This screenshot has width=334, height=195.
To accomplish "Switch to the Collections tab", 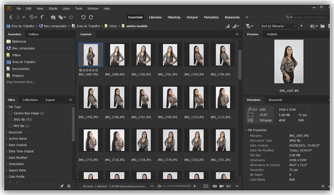I will pyautogui.click(x=30, y=100).
